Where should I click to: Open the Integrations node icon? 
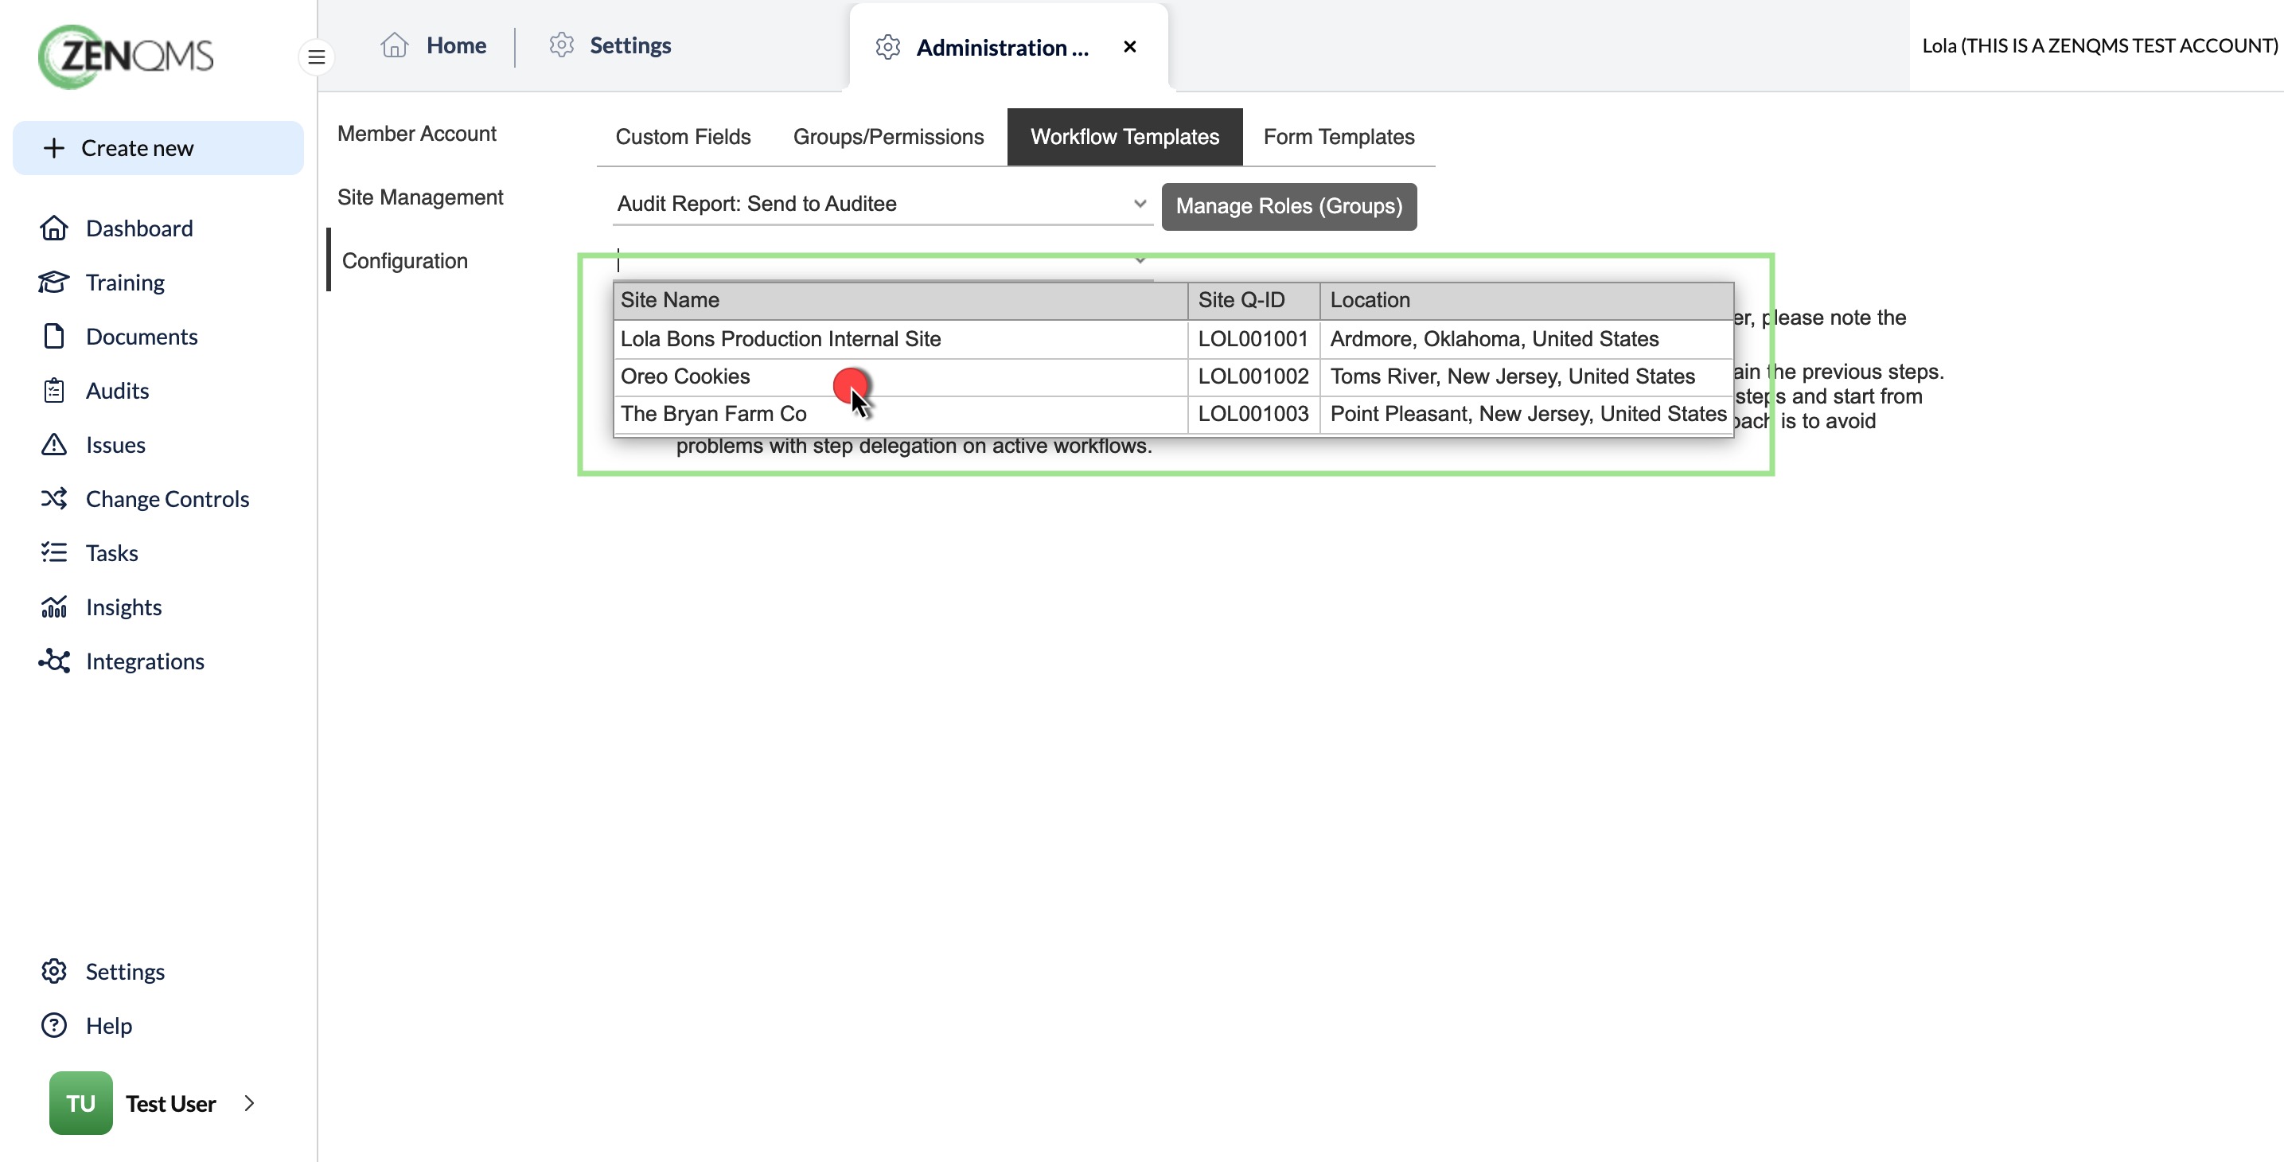pyautogui.click(x=54, y=661)
